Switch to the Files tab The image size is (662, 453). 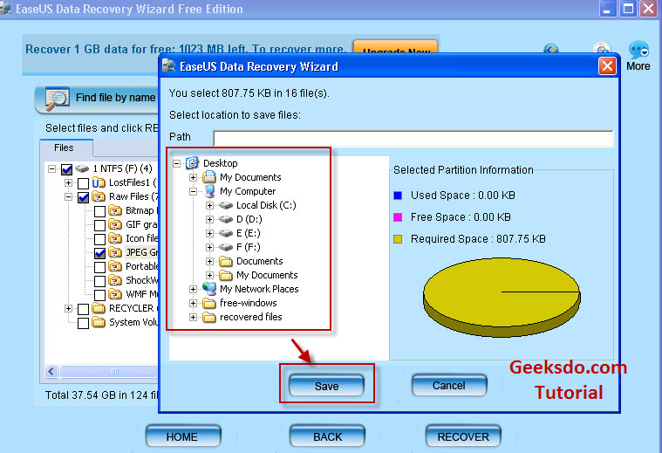[65, 148]
